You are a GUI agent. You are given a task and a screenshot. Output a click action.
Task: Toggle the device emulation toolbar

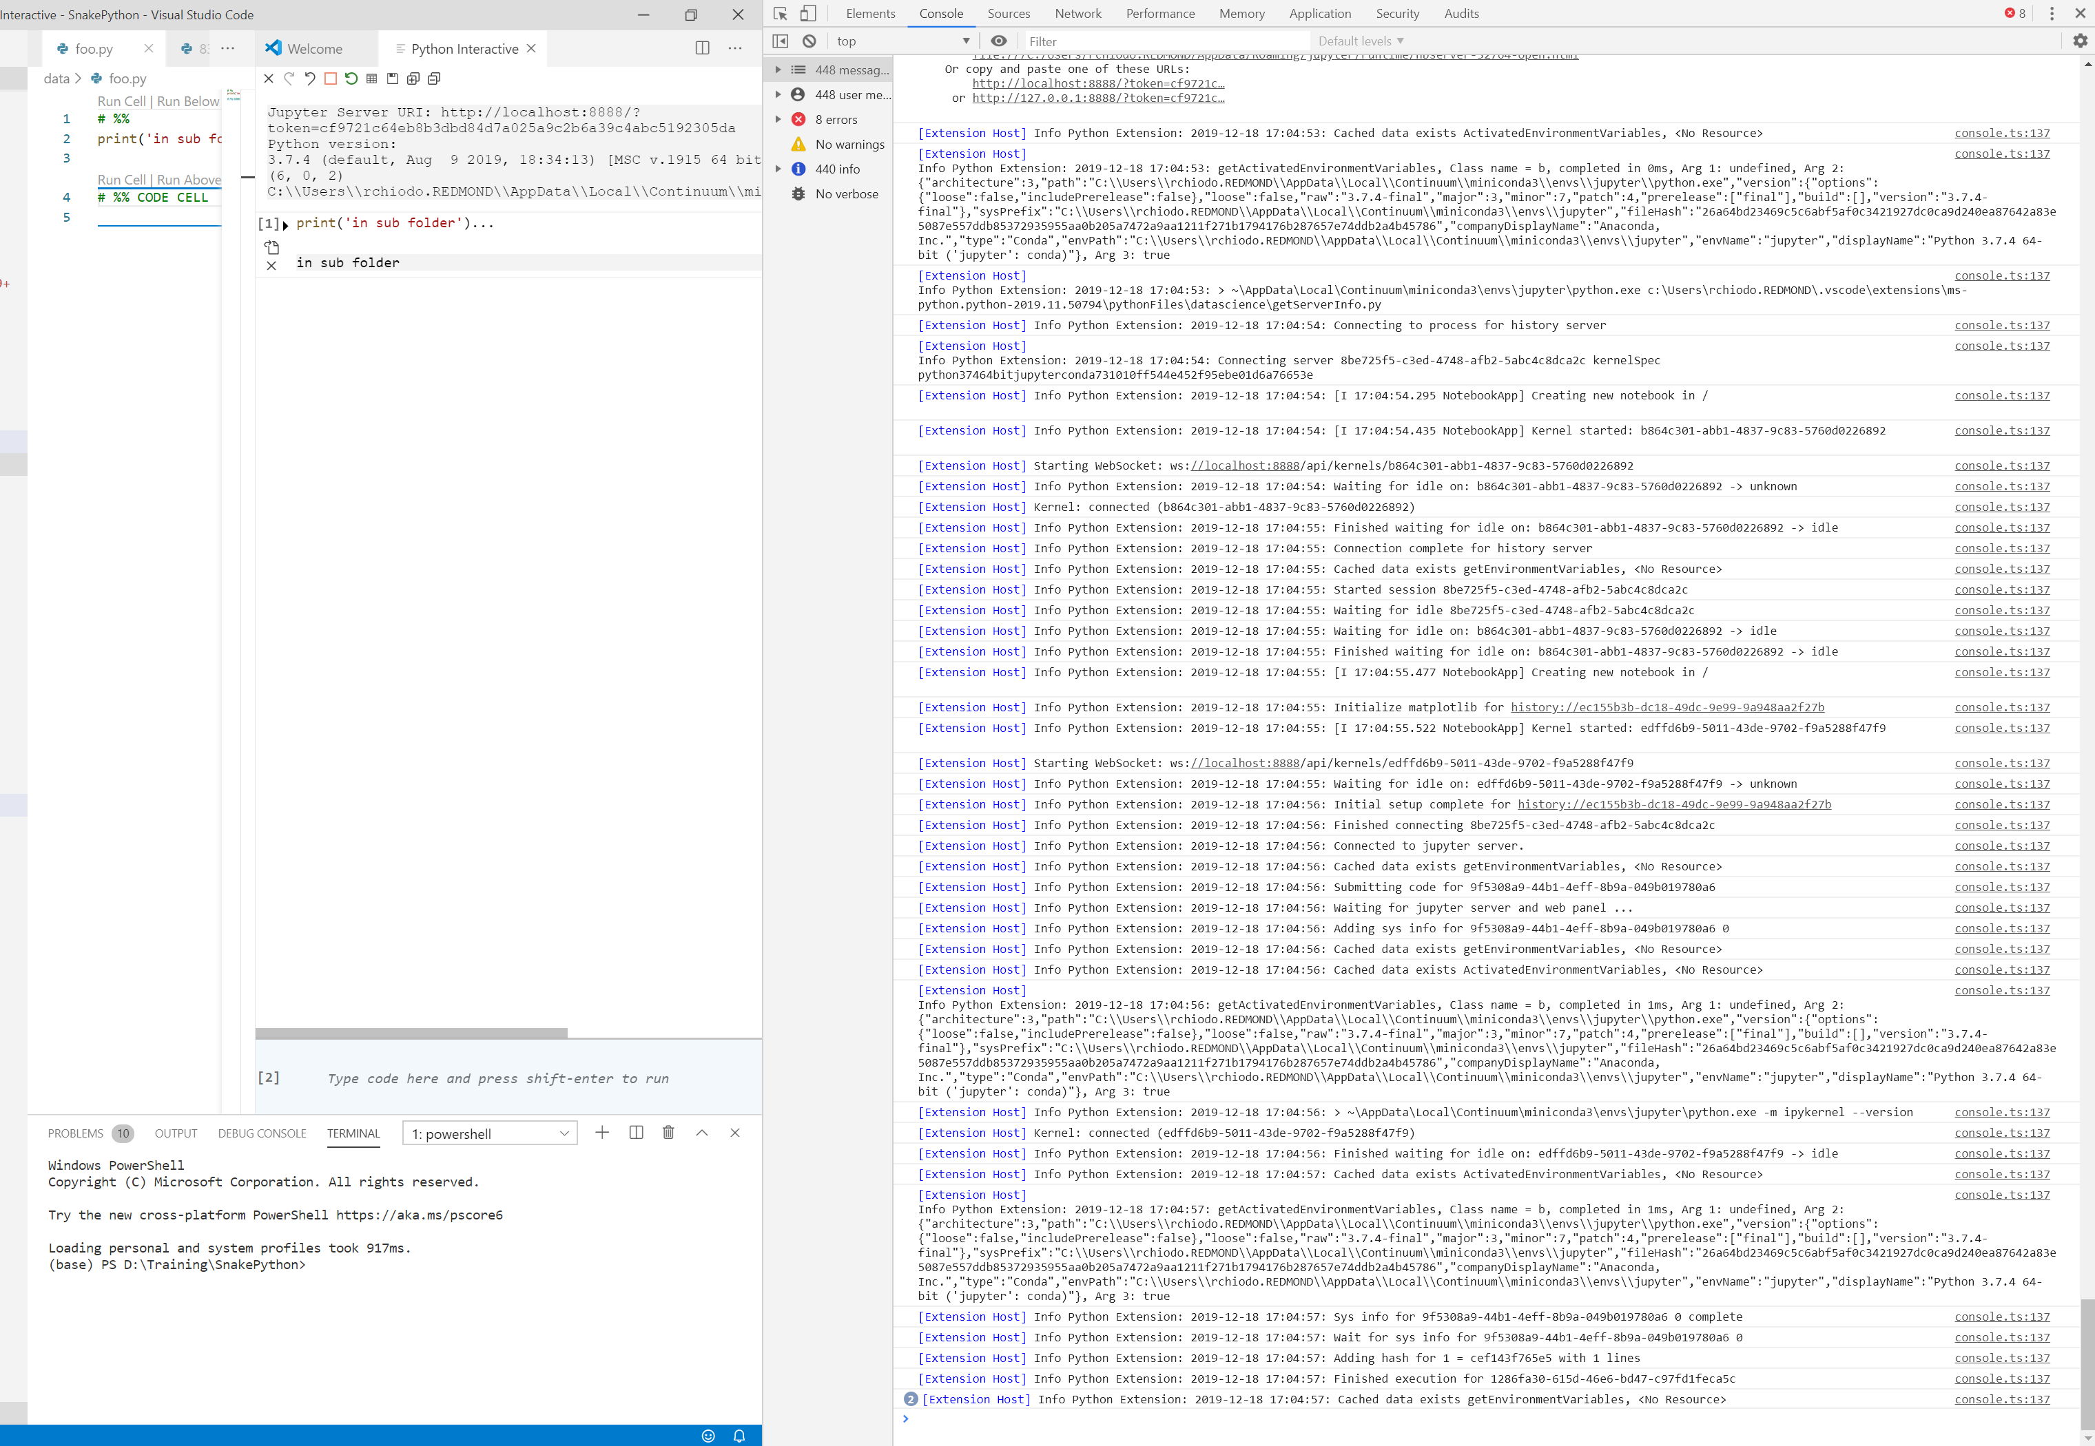(806, 14)
